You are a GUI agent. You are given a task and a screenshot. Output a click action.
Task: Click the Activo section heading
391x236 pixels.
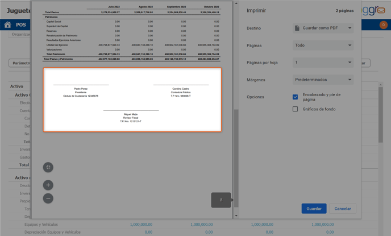16,86
